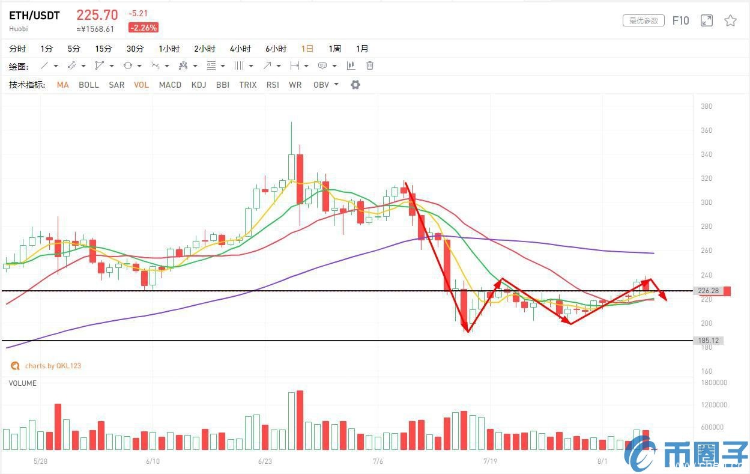Expand the vertical lines tool dropdown

[x=251, y=65]
